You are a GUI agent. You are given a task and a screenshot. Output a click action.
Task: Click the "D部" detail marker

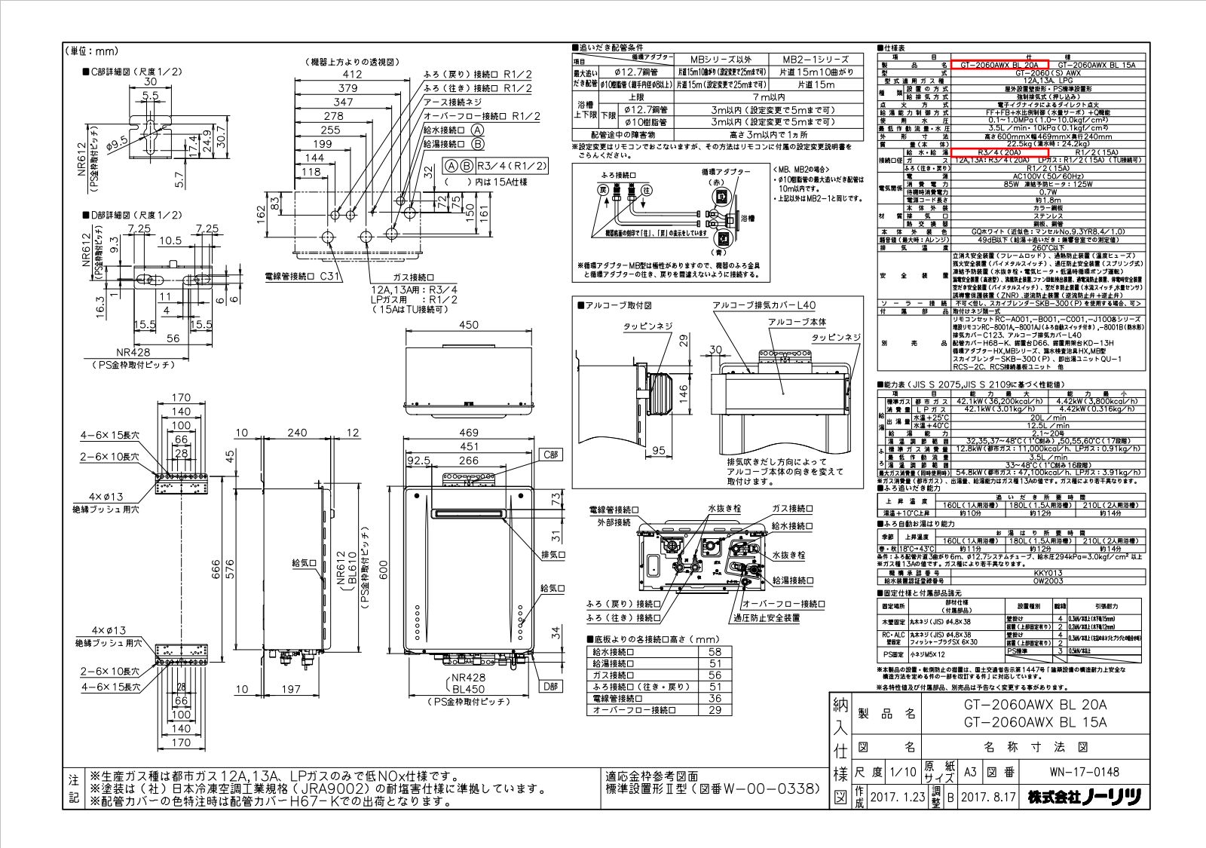551,686
